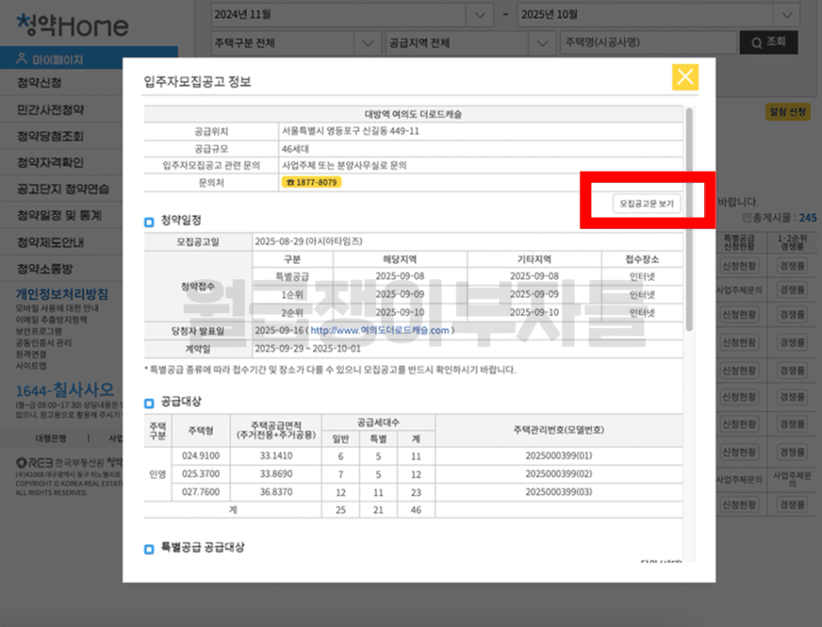Click supply area 36.8370 cell

pos(276,493)
